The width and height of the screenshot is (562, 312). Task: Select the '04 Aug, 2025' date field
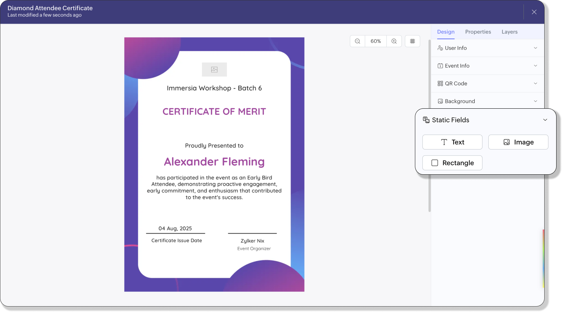coord(175,229)
